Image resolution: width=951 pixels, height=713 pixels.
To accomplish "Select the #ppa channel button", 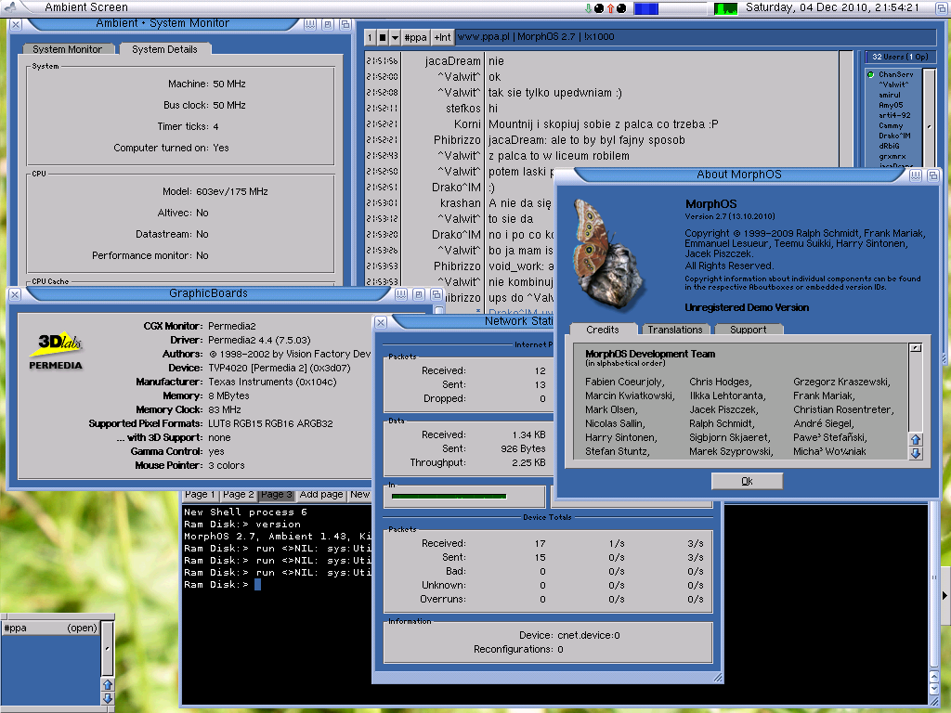I will (415, 37).
